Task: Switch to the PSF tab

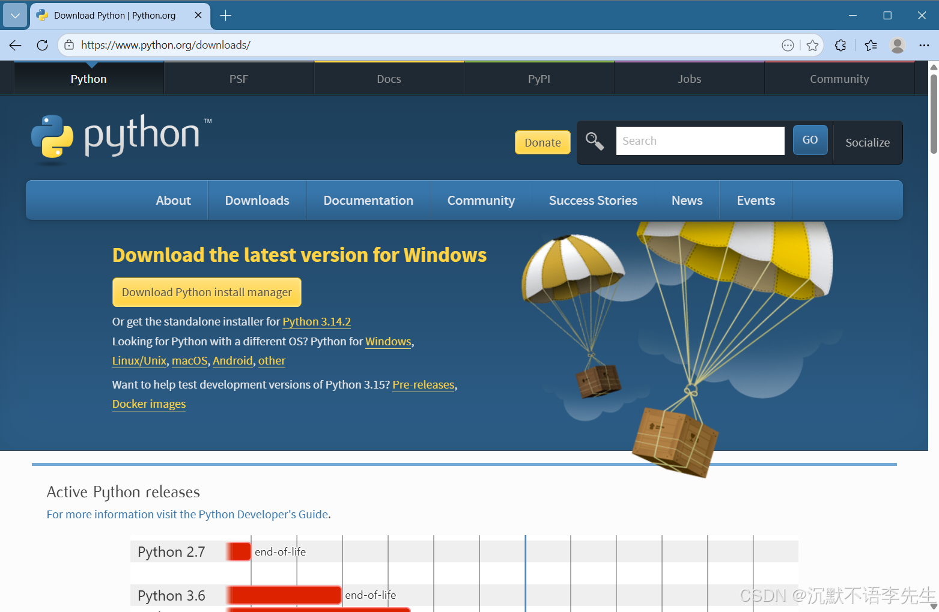Action: pos(239,79)
